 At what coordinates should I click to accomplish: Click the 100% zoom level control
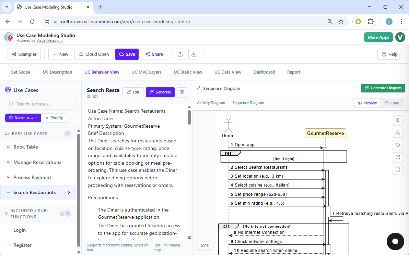tap(204, 246)
